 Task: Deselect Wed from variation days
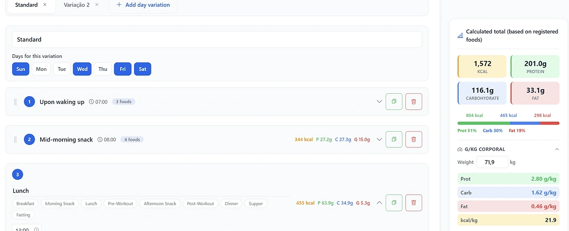[x=82, y=69]
